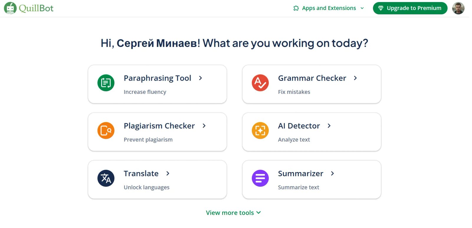The width and height of the screenshot is (472, 228).
Task: Expand View more tools chevron
Action: (259, 212)
